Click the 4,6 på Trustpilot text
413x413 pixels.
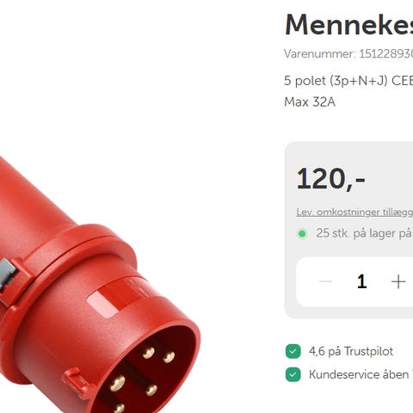351,351
